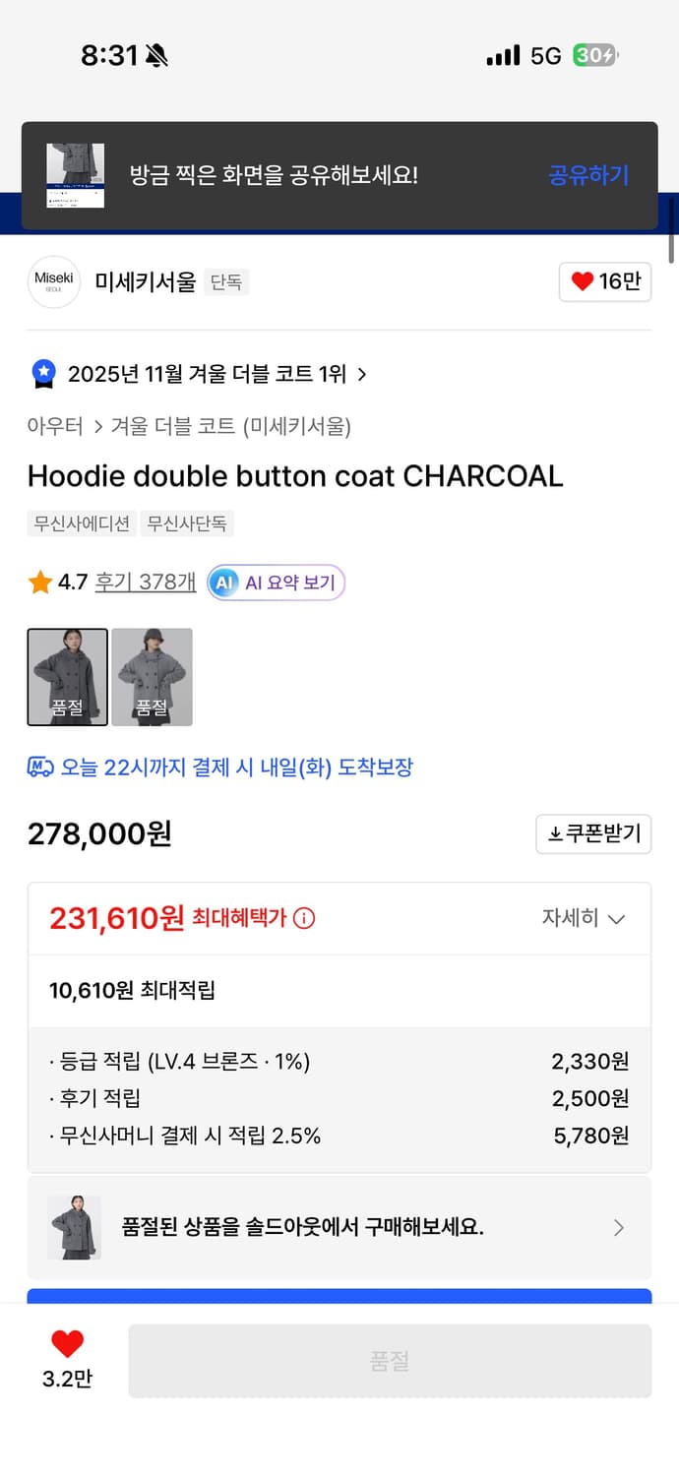The height and width of the screenshot is (1476, 679).
Task: Tap the Miseki Seoul brand logo
Action: point(53,281)
